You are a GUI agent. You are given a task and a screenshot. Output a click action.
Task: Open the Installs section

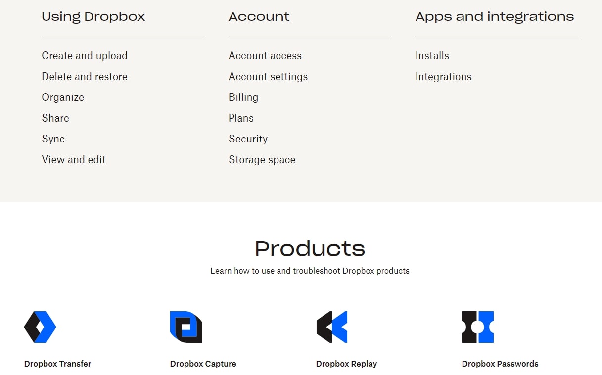[432, 56]
